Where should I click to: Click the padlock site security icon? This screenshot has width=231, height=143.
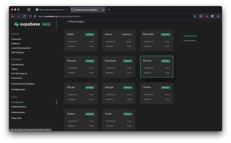click(35, 16)
